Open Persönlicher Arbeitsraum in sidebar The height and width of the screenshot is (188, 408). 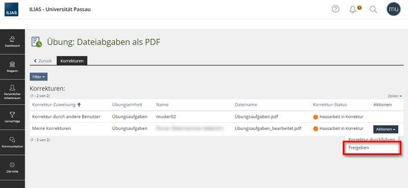coord(12,92)
